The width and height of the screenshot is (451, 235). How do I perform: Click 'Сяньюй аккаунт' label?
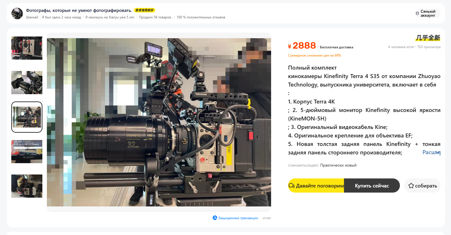tap(428, 13)
